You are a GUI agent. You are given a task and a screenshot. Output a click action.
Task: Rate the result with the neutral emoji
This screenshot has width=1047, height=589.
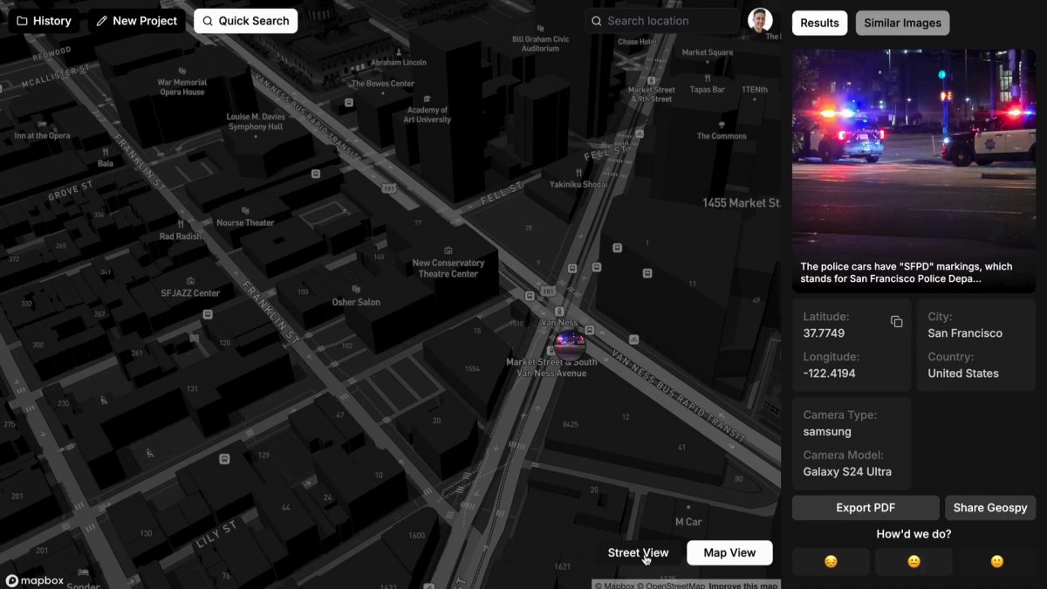914,562
